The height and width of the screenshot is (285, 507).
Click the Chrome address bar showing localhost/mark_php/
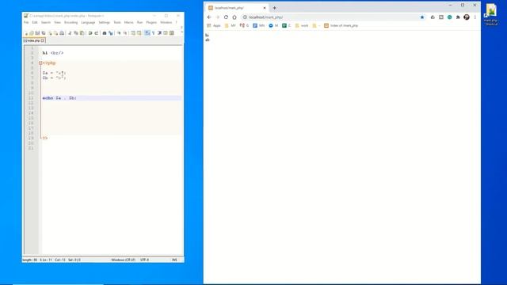tap(333, 17)
